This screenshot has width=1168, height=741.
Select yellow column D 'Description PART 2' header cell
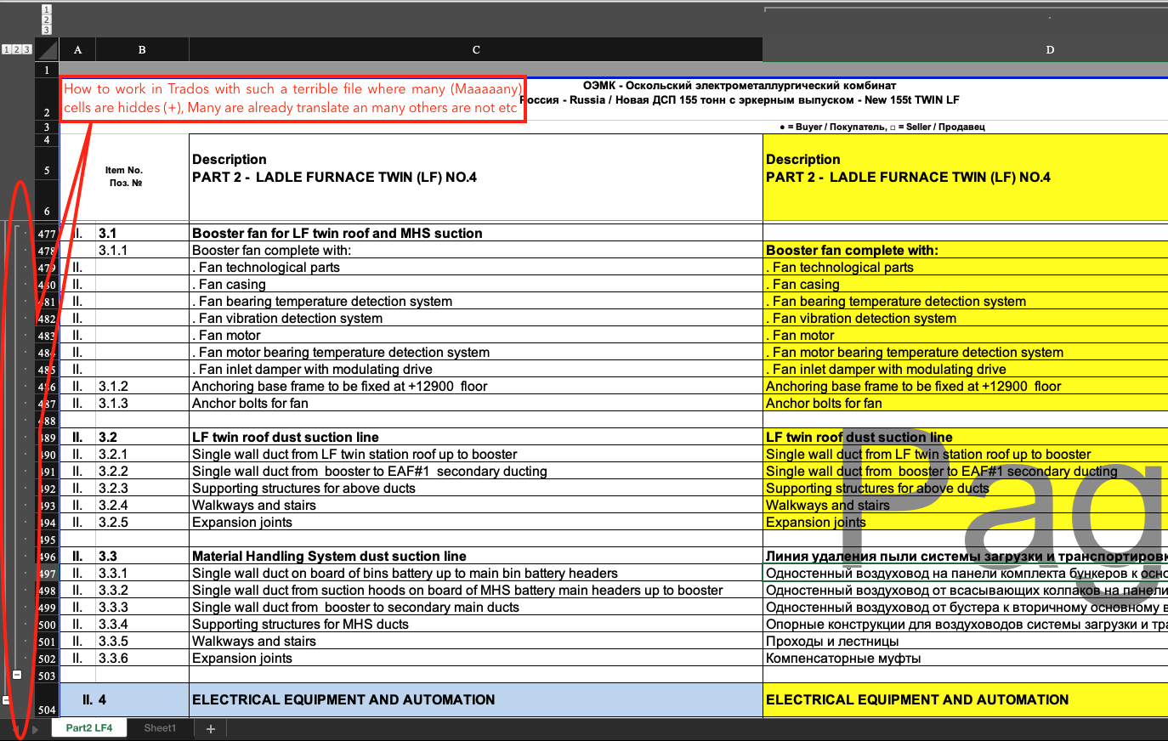click(x=966, y=177)
